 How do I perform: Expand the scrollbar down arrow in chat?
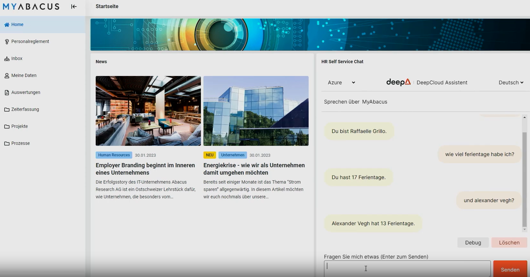pos(525,229)
